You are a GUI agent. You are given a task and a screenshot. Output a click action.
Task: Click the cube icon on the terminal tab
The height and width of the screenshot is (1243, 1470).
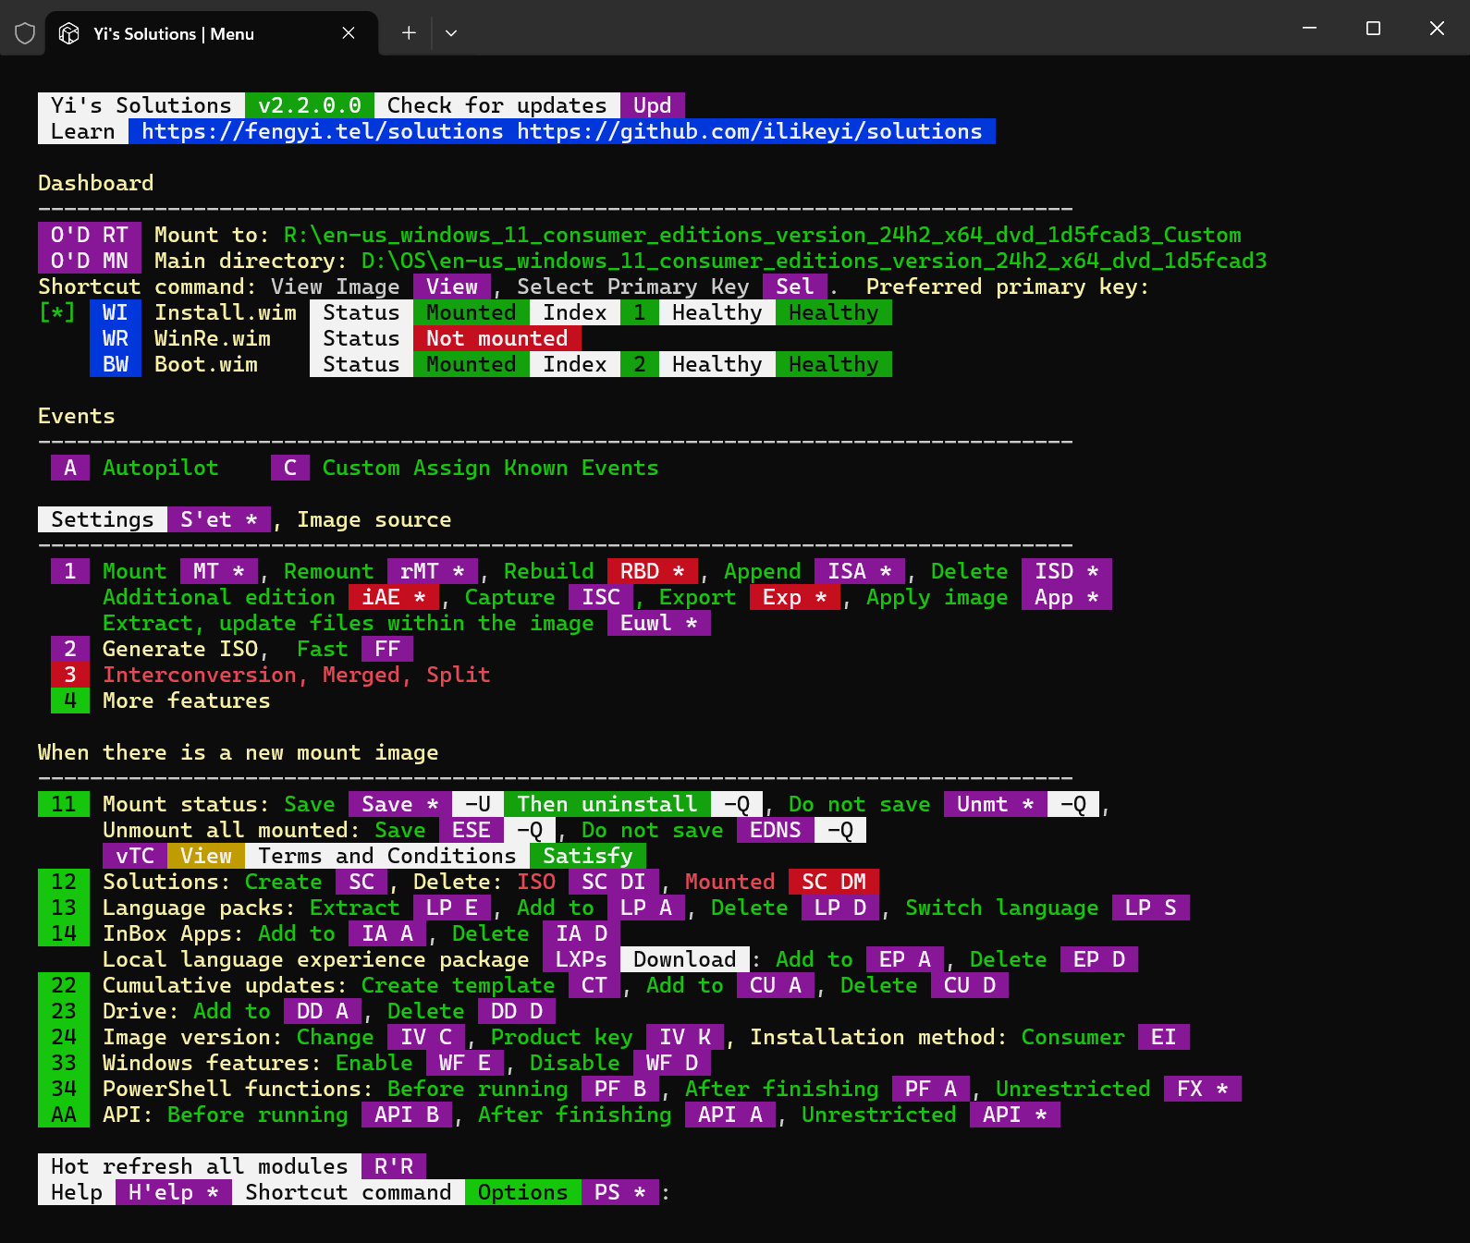pyautogui.click(x=69, y=33)
